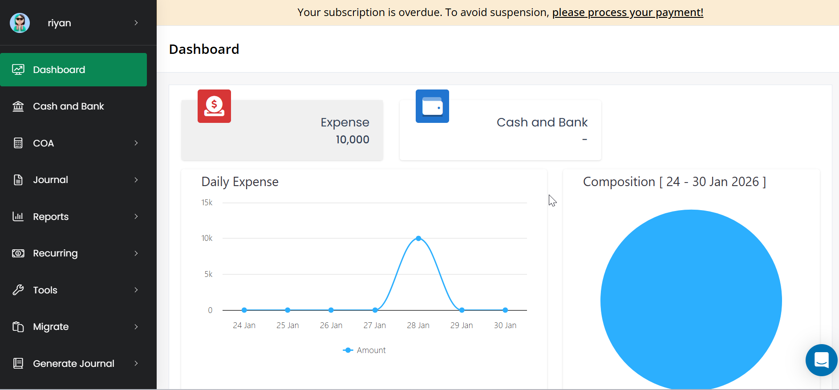Image resolution: width=839 pixels, height=390 pixels.
Task: Click the Tools wrench icon
Action: (x=18, y=290)
